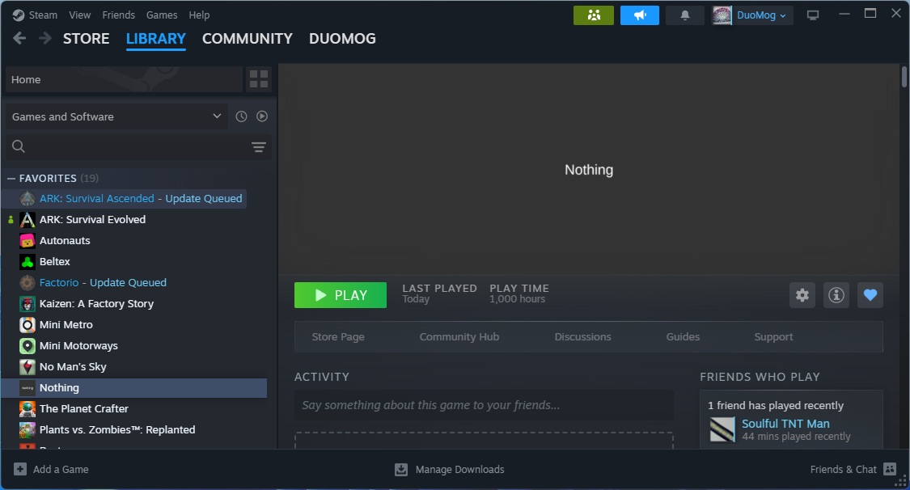Collapse the Favorites category
Screen dimensions: 910x490
pyautogui.click(x=11, y=178)
